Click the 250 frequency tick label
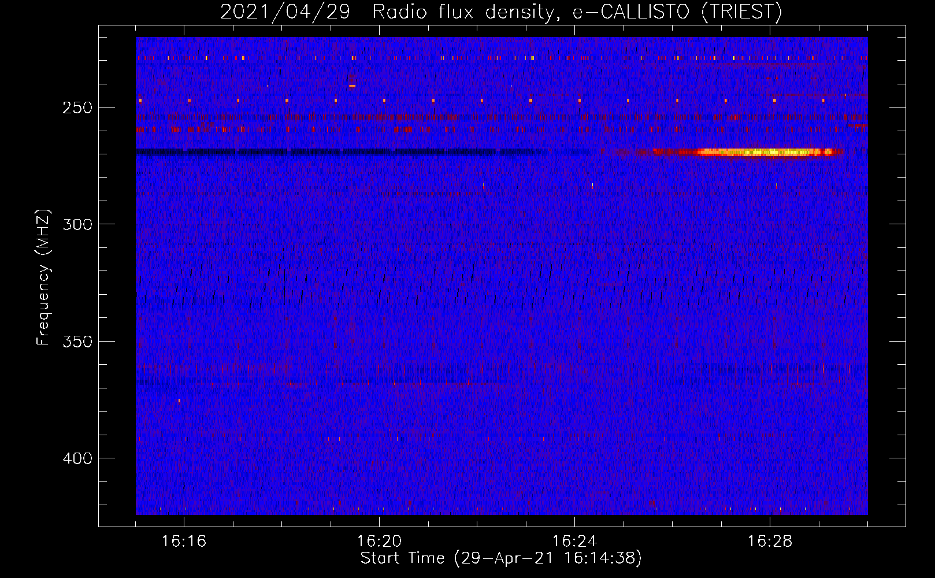 click(x=77, y=108)
